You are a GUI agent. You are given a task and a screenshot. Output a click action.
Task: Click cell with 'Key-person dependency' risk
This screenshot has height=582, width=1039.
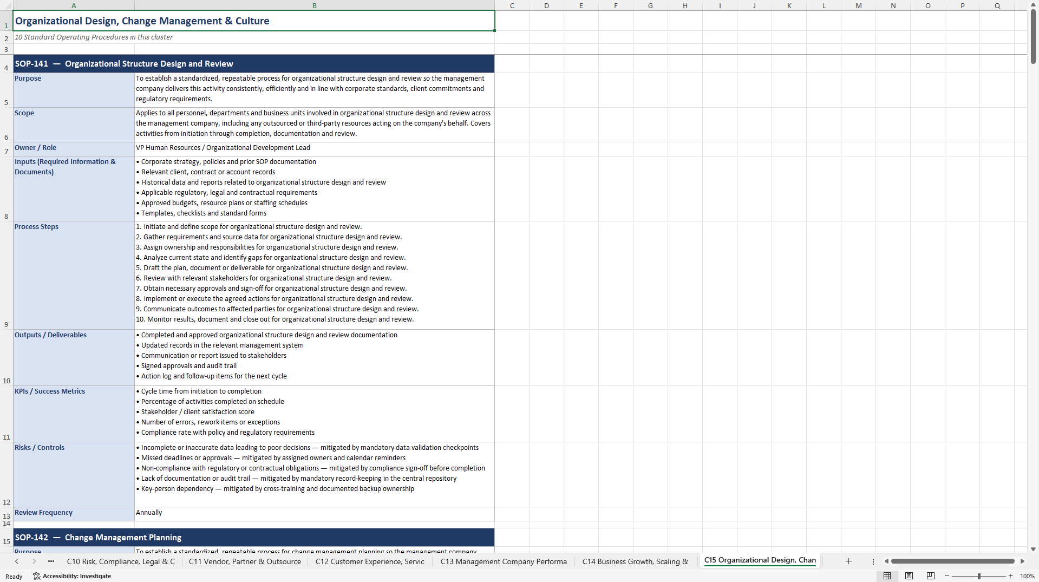[315, 474]
